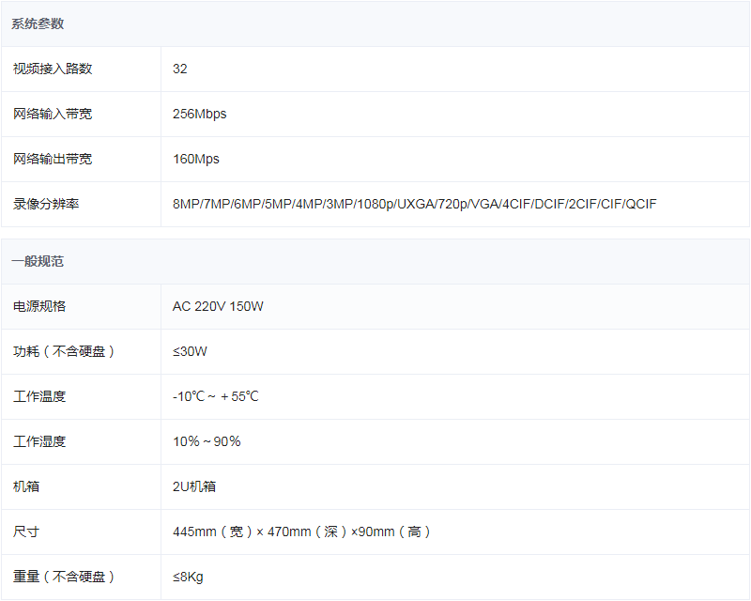This screenshot has width=751, height=601.
Task: Click the 10% ~ 90% humidity value
Action: [x=207, y=441]
